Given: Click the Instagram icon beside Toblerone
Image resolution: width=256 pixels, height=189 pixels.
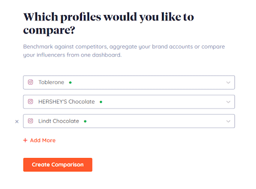Looking at the screenshot, I should pyautogui.click(x=30, y=82).
